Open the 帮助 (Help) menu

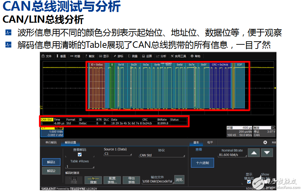click(x=195, y=56)
